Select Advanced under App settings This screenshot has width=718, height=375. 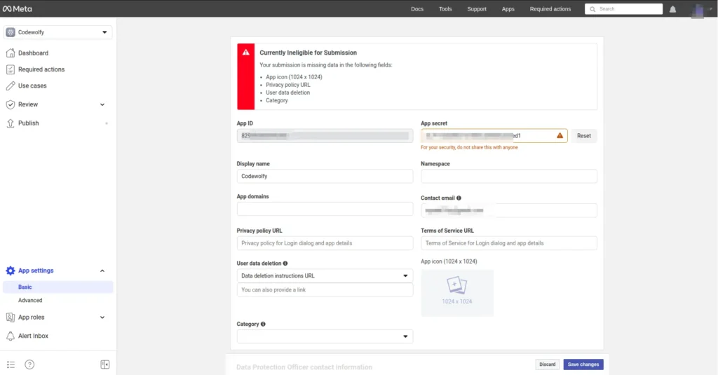(x=30, y=300)
